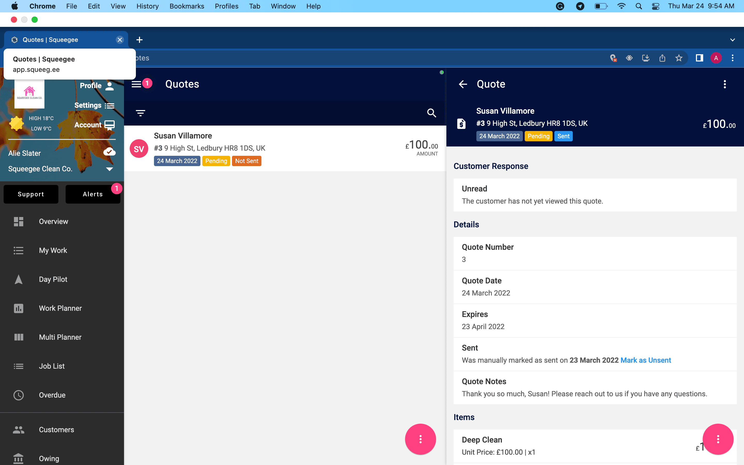This screenshot has width=744, height=465.
Task: Click the search magnifier in Quotes list
Action: 432,113
